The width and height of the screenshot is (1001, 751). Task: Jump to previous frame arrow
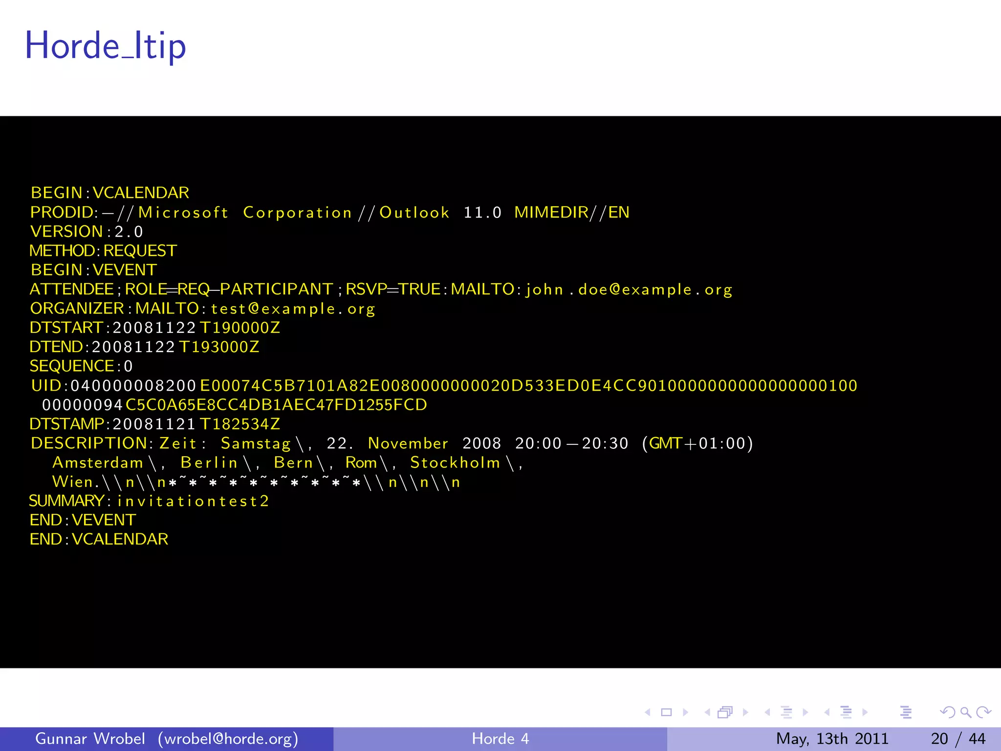(x=707, y=712)
